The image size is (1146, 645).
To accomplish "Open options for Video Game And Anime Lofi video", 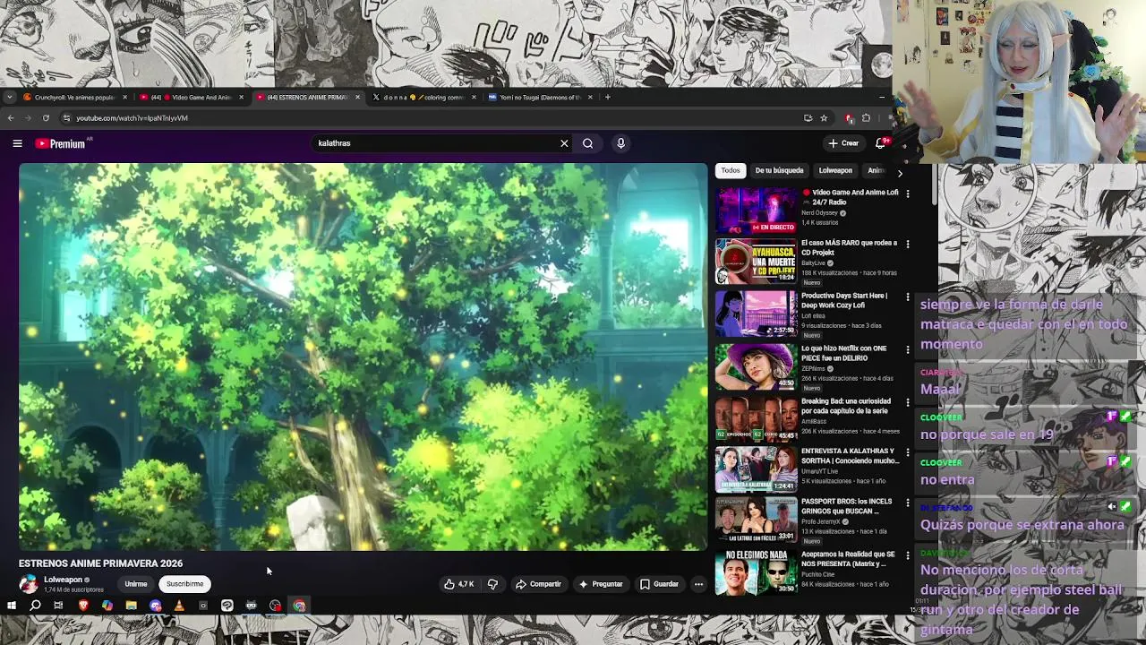I will click(908, 193).
